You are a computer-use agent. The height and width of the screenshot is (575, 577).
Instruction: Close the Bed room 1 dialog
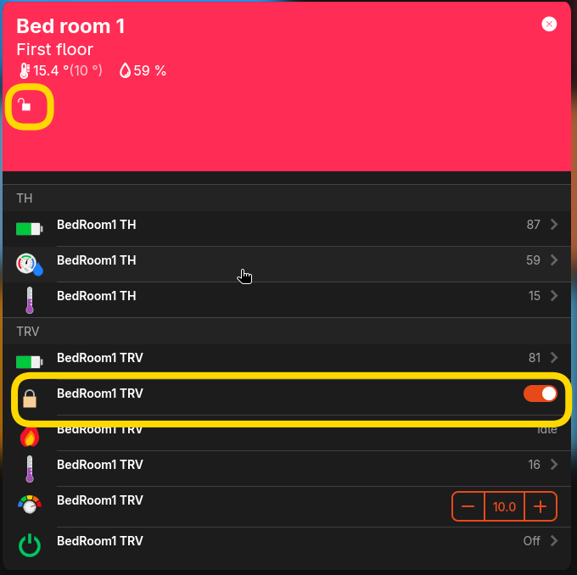(x=549, y=25)
